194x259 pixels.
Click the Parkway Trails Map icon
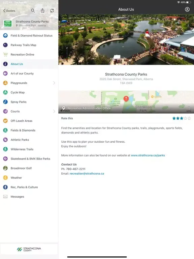pos(5,45)
